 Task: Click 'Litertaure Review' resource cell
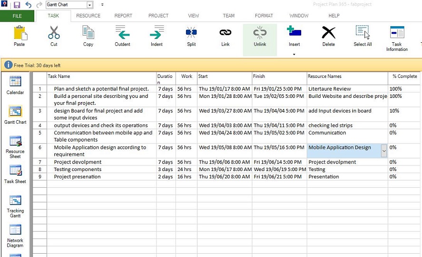pyautogui.click(x=347, y=89)
